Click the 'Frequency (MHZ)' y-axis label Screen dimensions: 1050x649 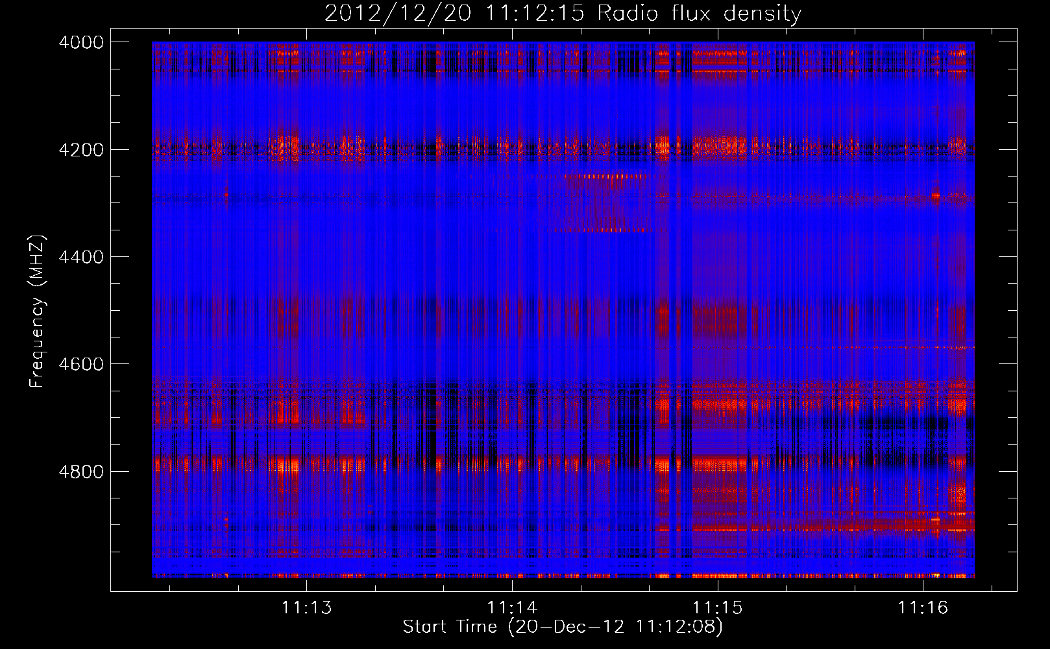click(x=37, y=311)
